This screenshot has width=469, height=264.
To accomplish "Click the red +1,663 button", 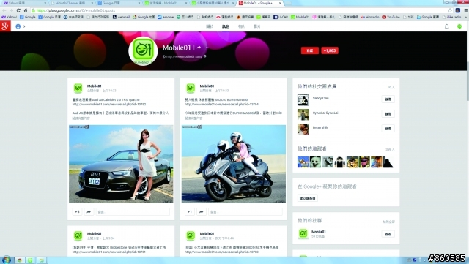I will pos(330,50).
